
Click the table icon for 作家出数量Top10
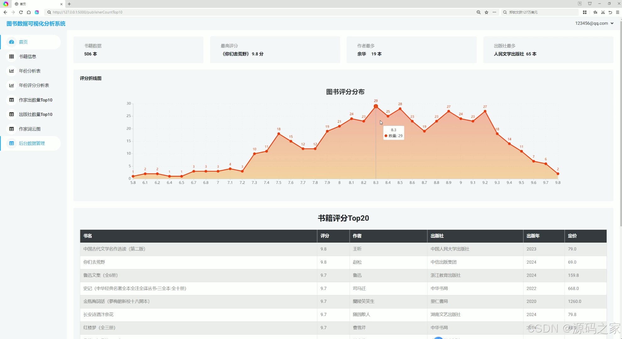[x=12, y=100]
